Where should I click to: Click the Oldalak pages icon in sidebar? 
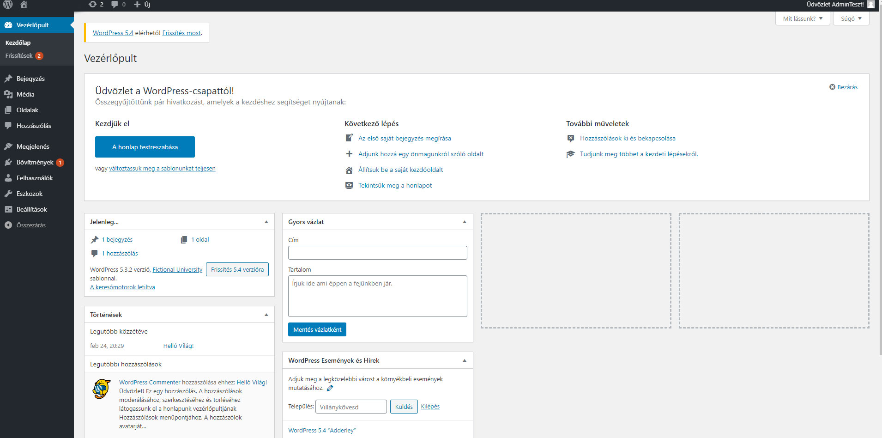pyautogui.click(x=8, y=110)
